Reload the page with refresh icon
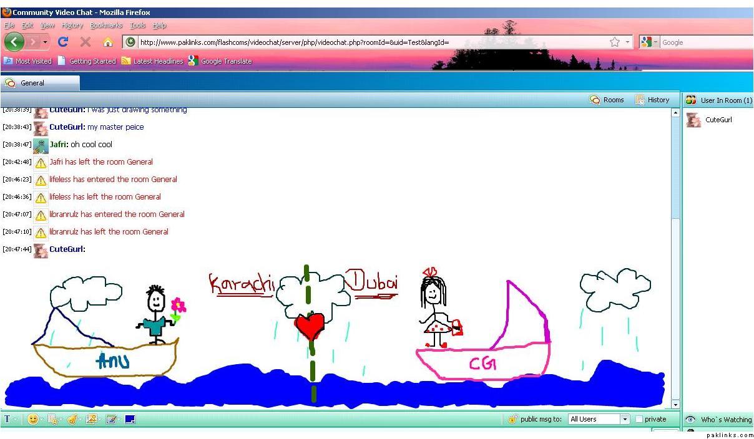Viewport: 754px width, 439px height. click(x=62, y=42)
